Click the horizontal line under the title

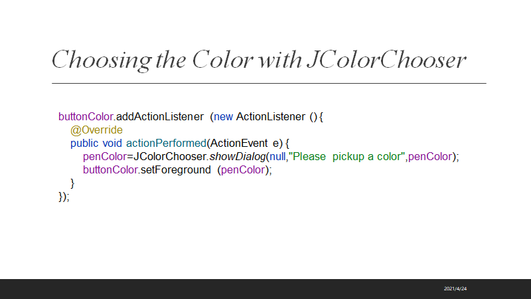269,83
